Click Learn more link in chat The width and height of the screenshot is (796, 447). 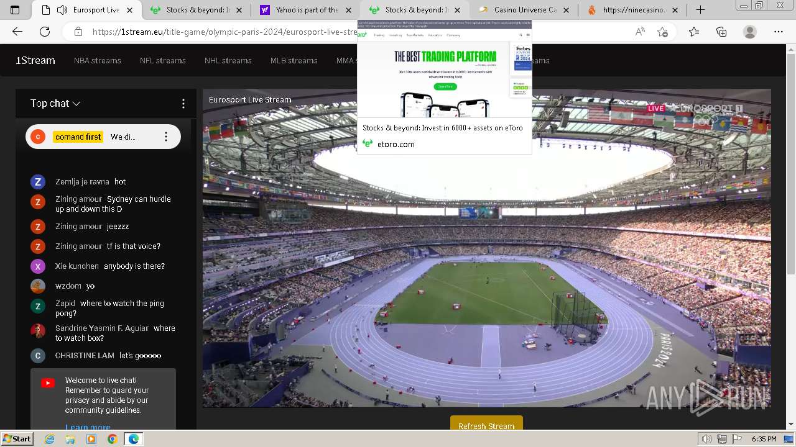(88, 427)
